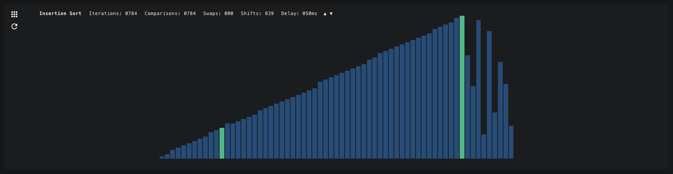Select the tallest blue bar in the unsorted section

478,89
